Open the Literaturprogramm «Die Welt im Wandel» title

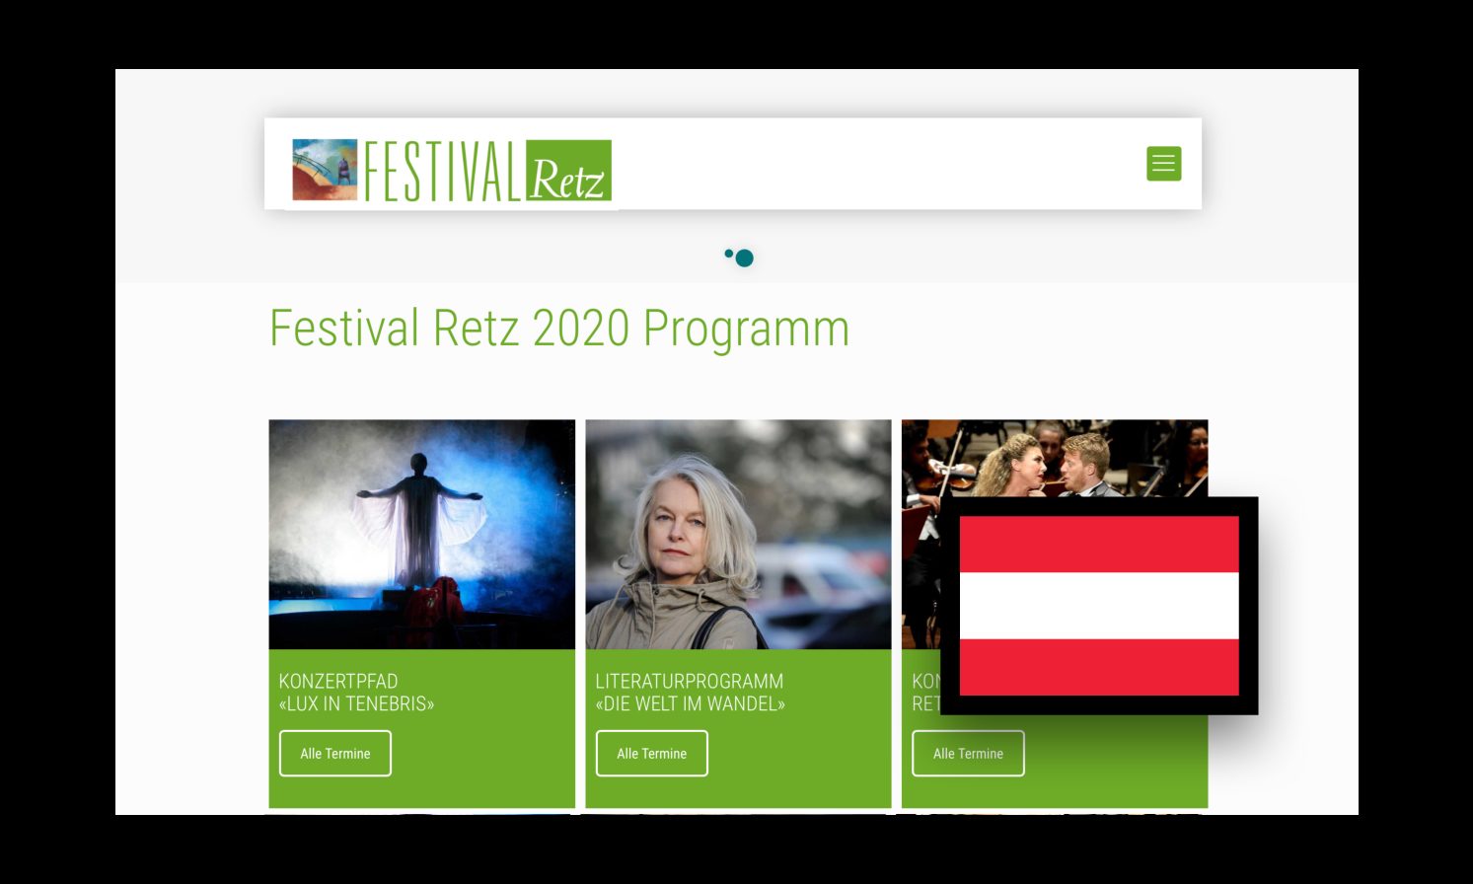(x=691, y=693)
